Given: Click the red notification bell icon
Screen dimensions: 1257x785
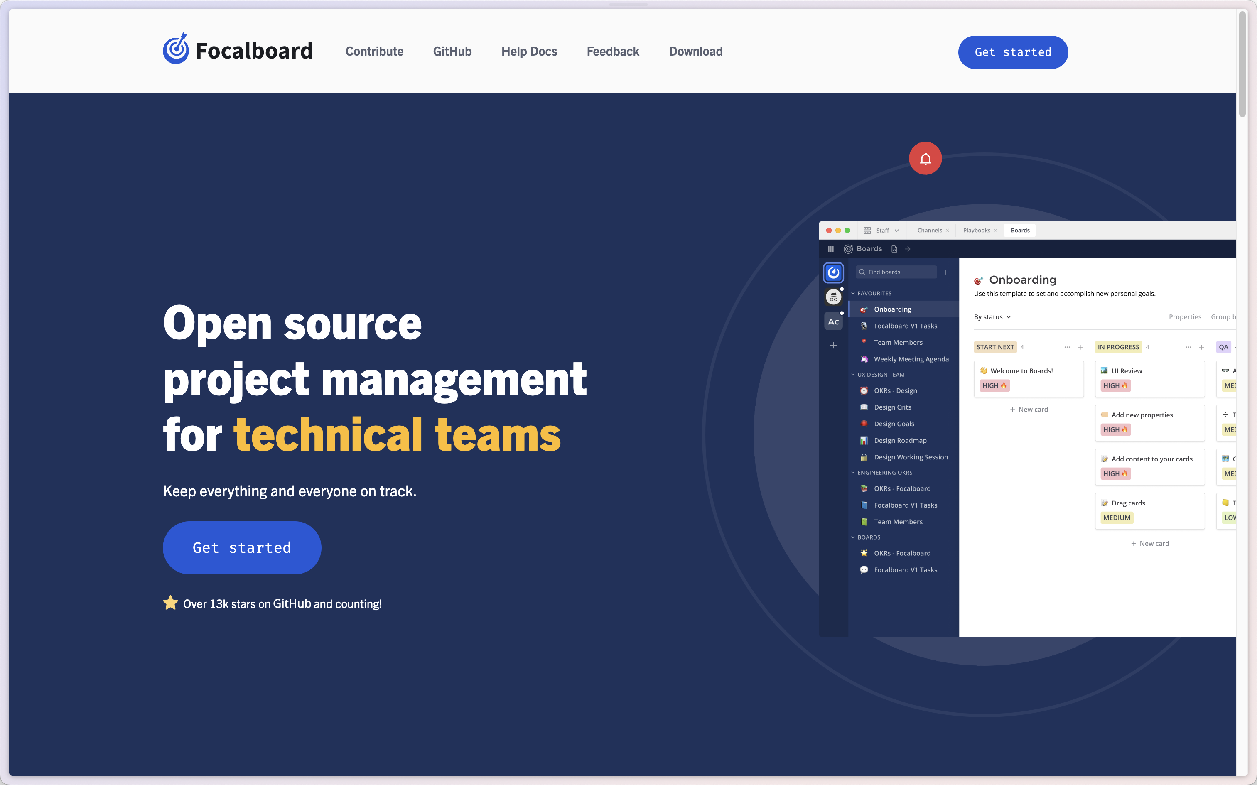Looking at the screenshot, I should 925,158.
